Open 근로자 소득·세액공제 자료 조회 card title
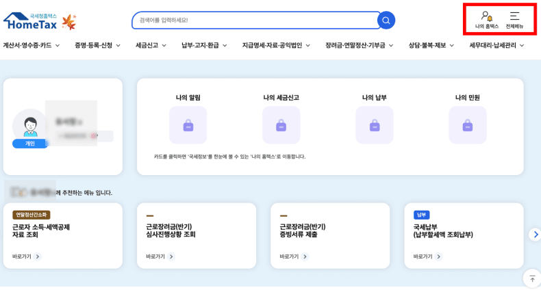This screenshot has height=292, width=541. coord(41,231)
